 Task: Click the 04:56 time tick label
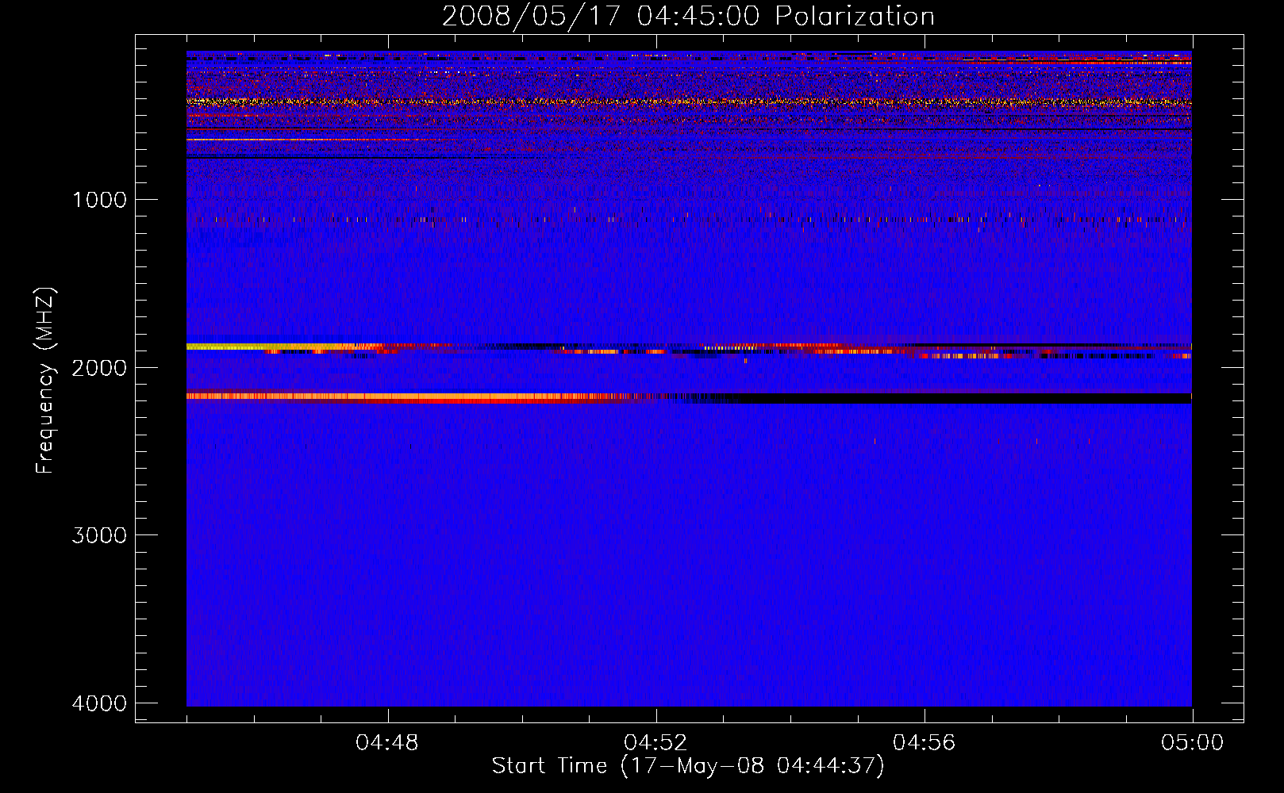pos(924,743)
